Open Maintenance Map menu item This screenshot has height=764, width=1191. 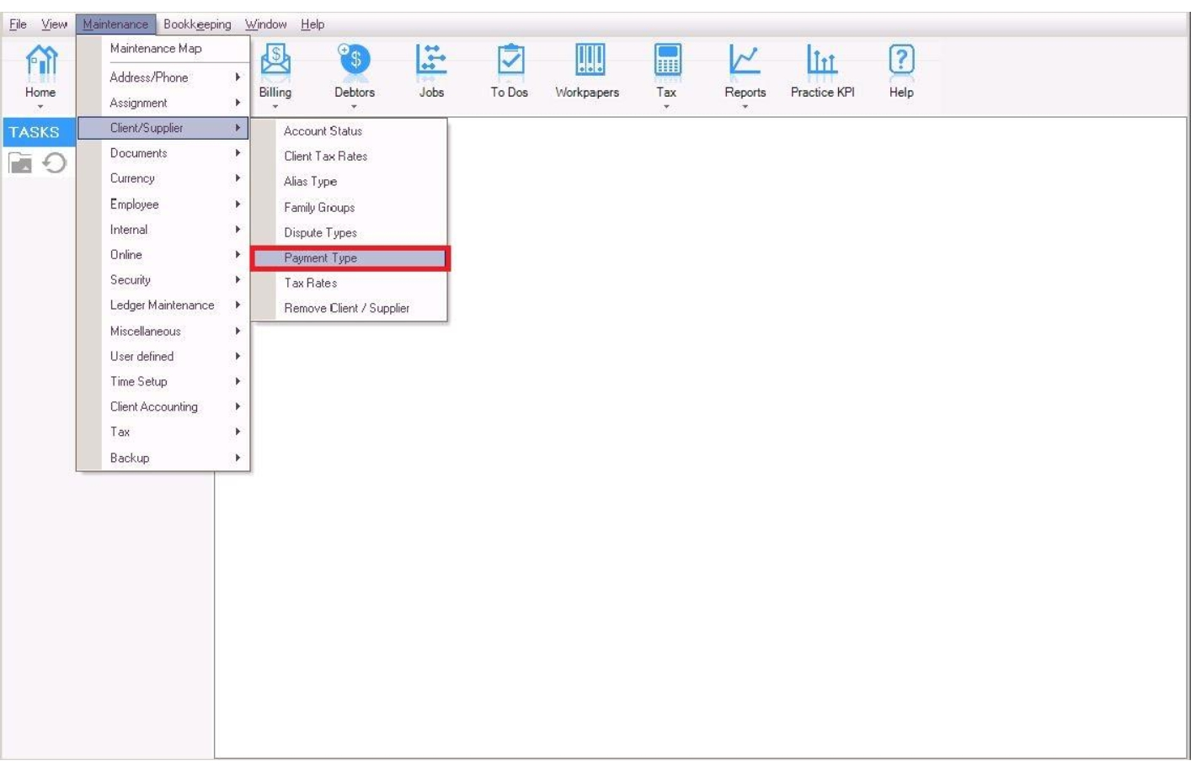156,49
